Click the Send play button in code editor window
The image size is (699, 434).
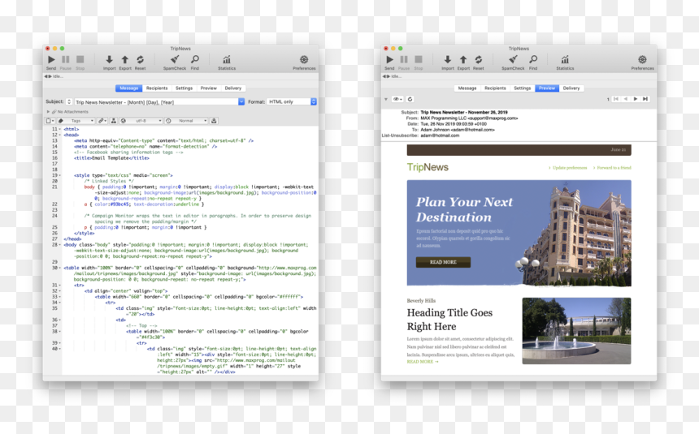pos(51,60)
